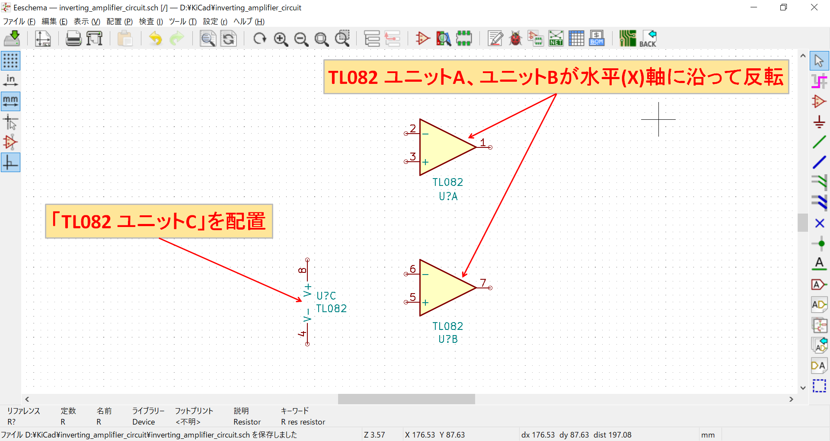Select the place symbol tool
Image resolution: width=830 pixels, height=441 pixels.
pos(819,102)
